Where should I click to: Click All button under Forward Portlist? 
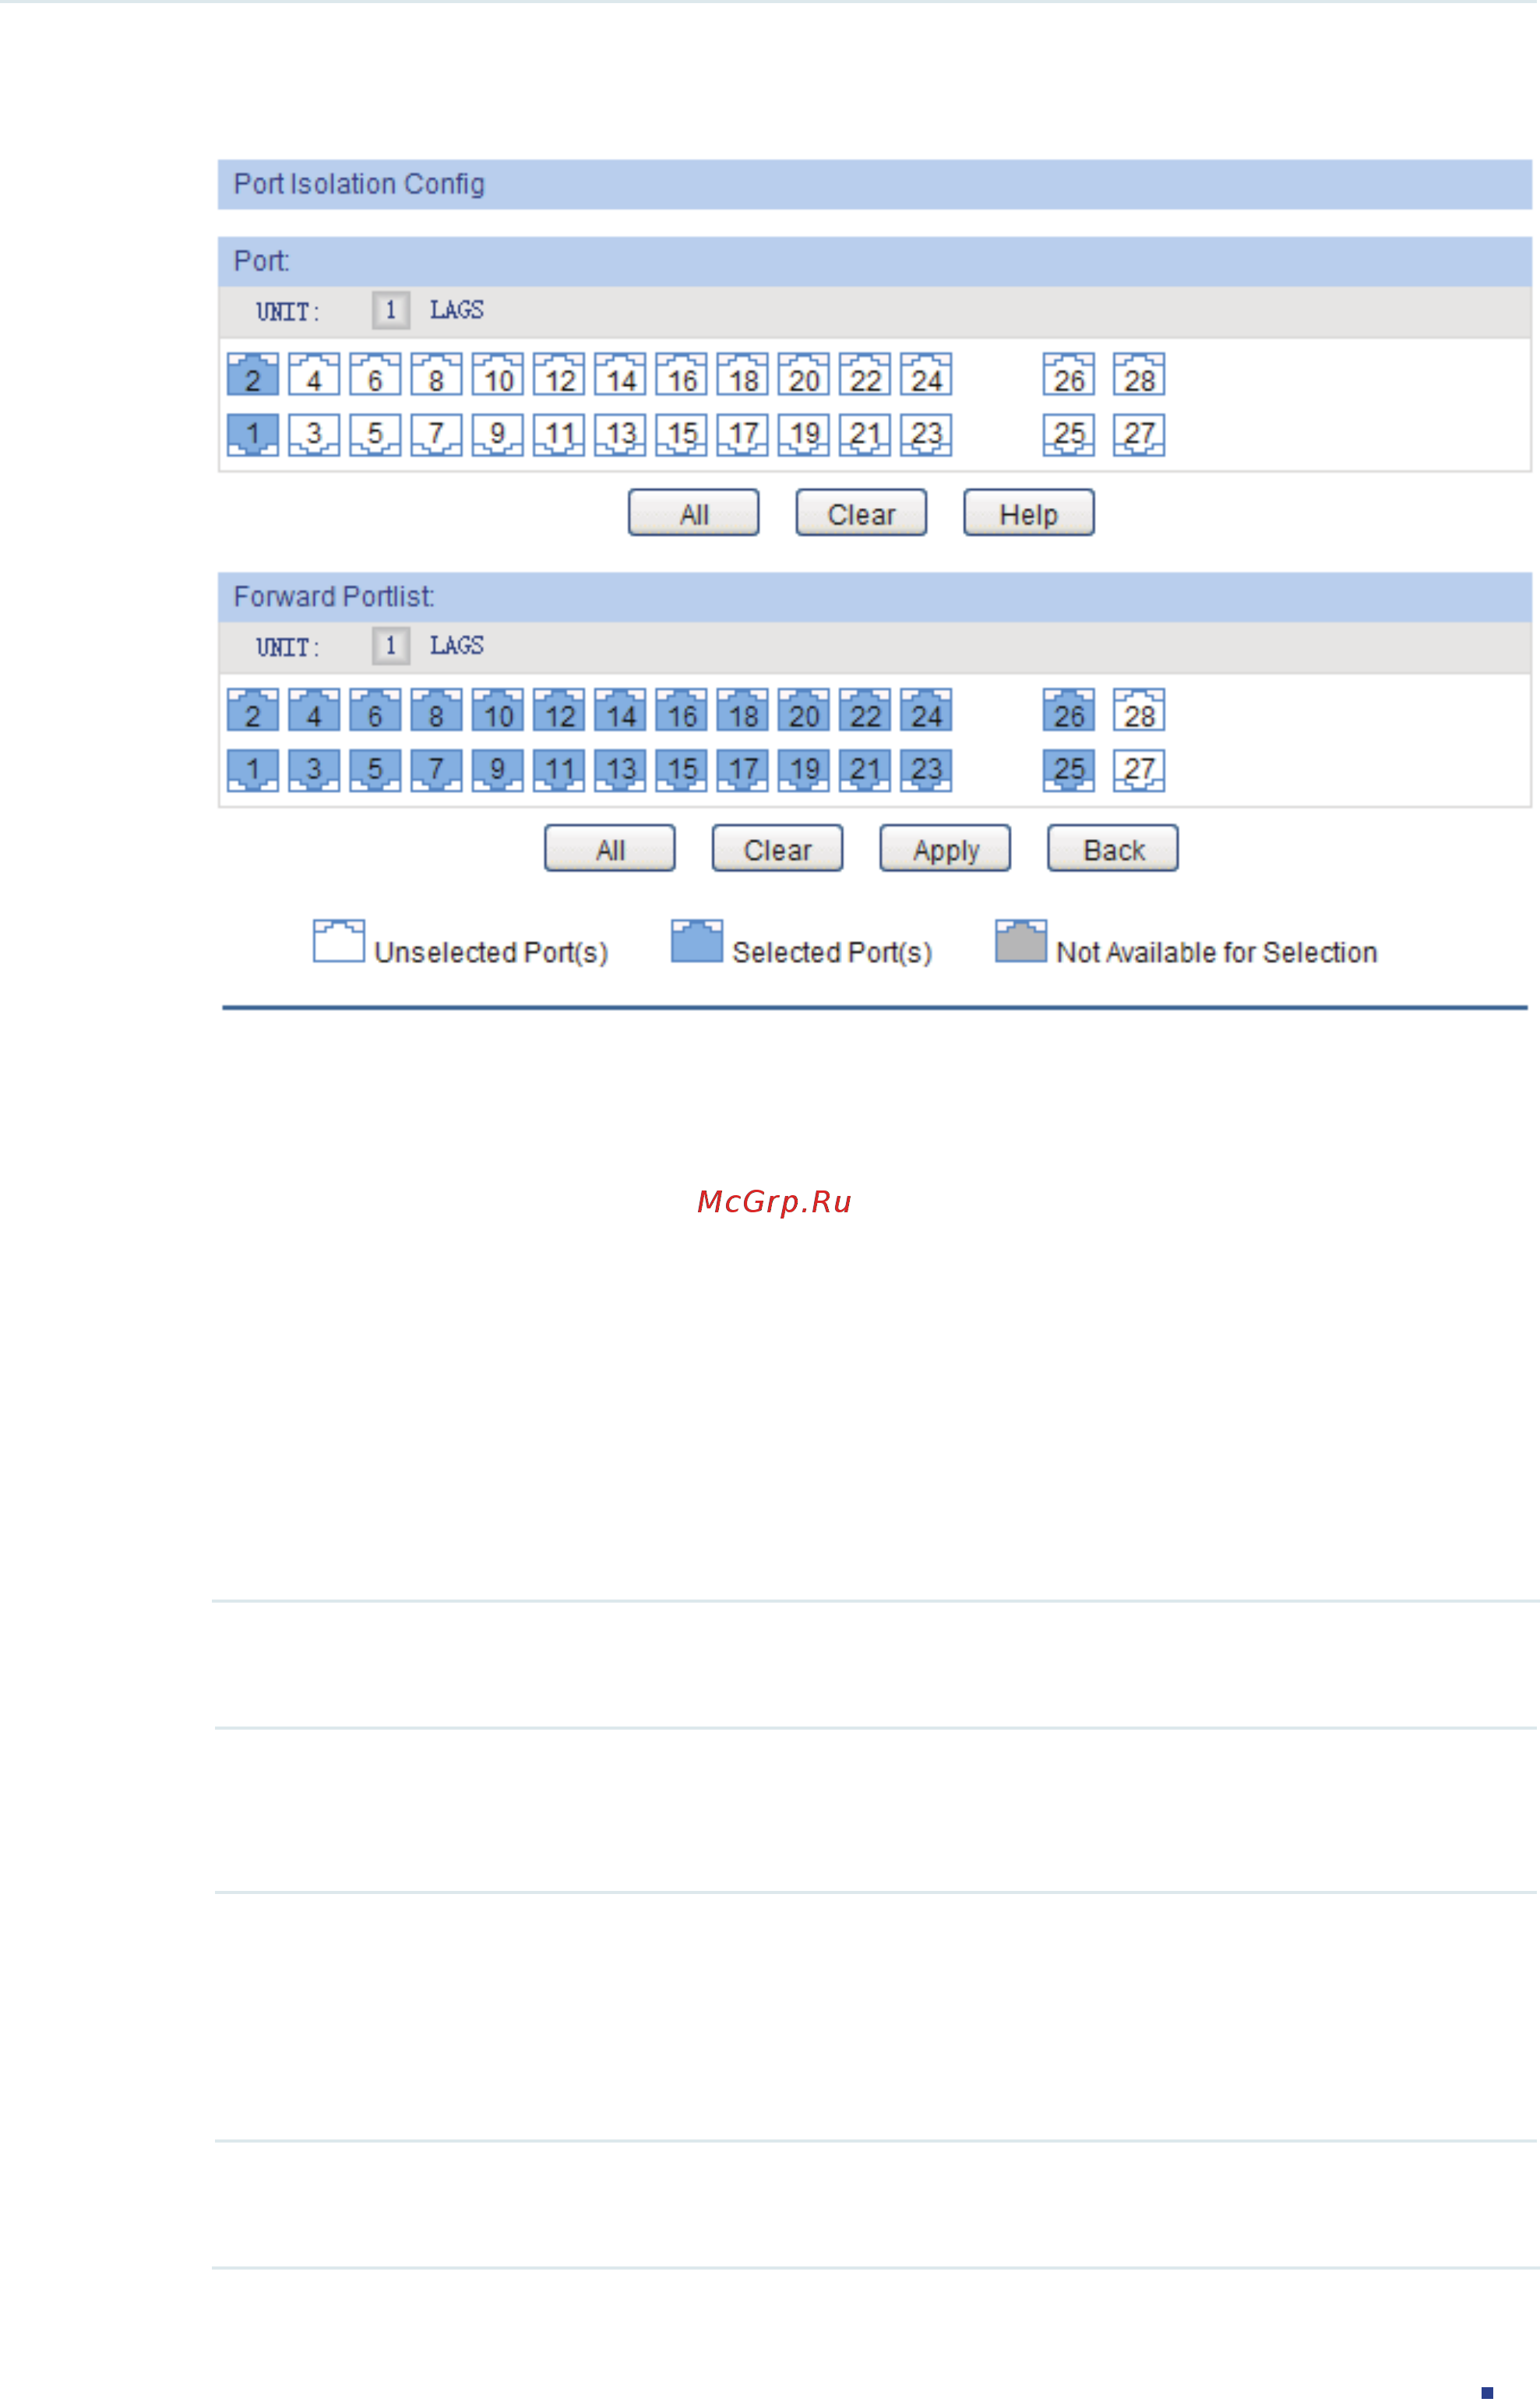(610, 849)
